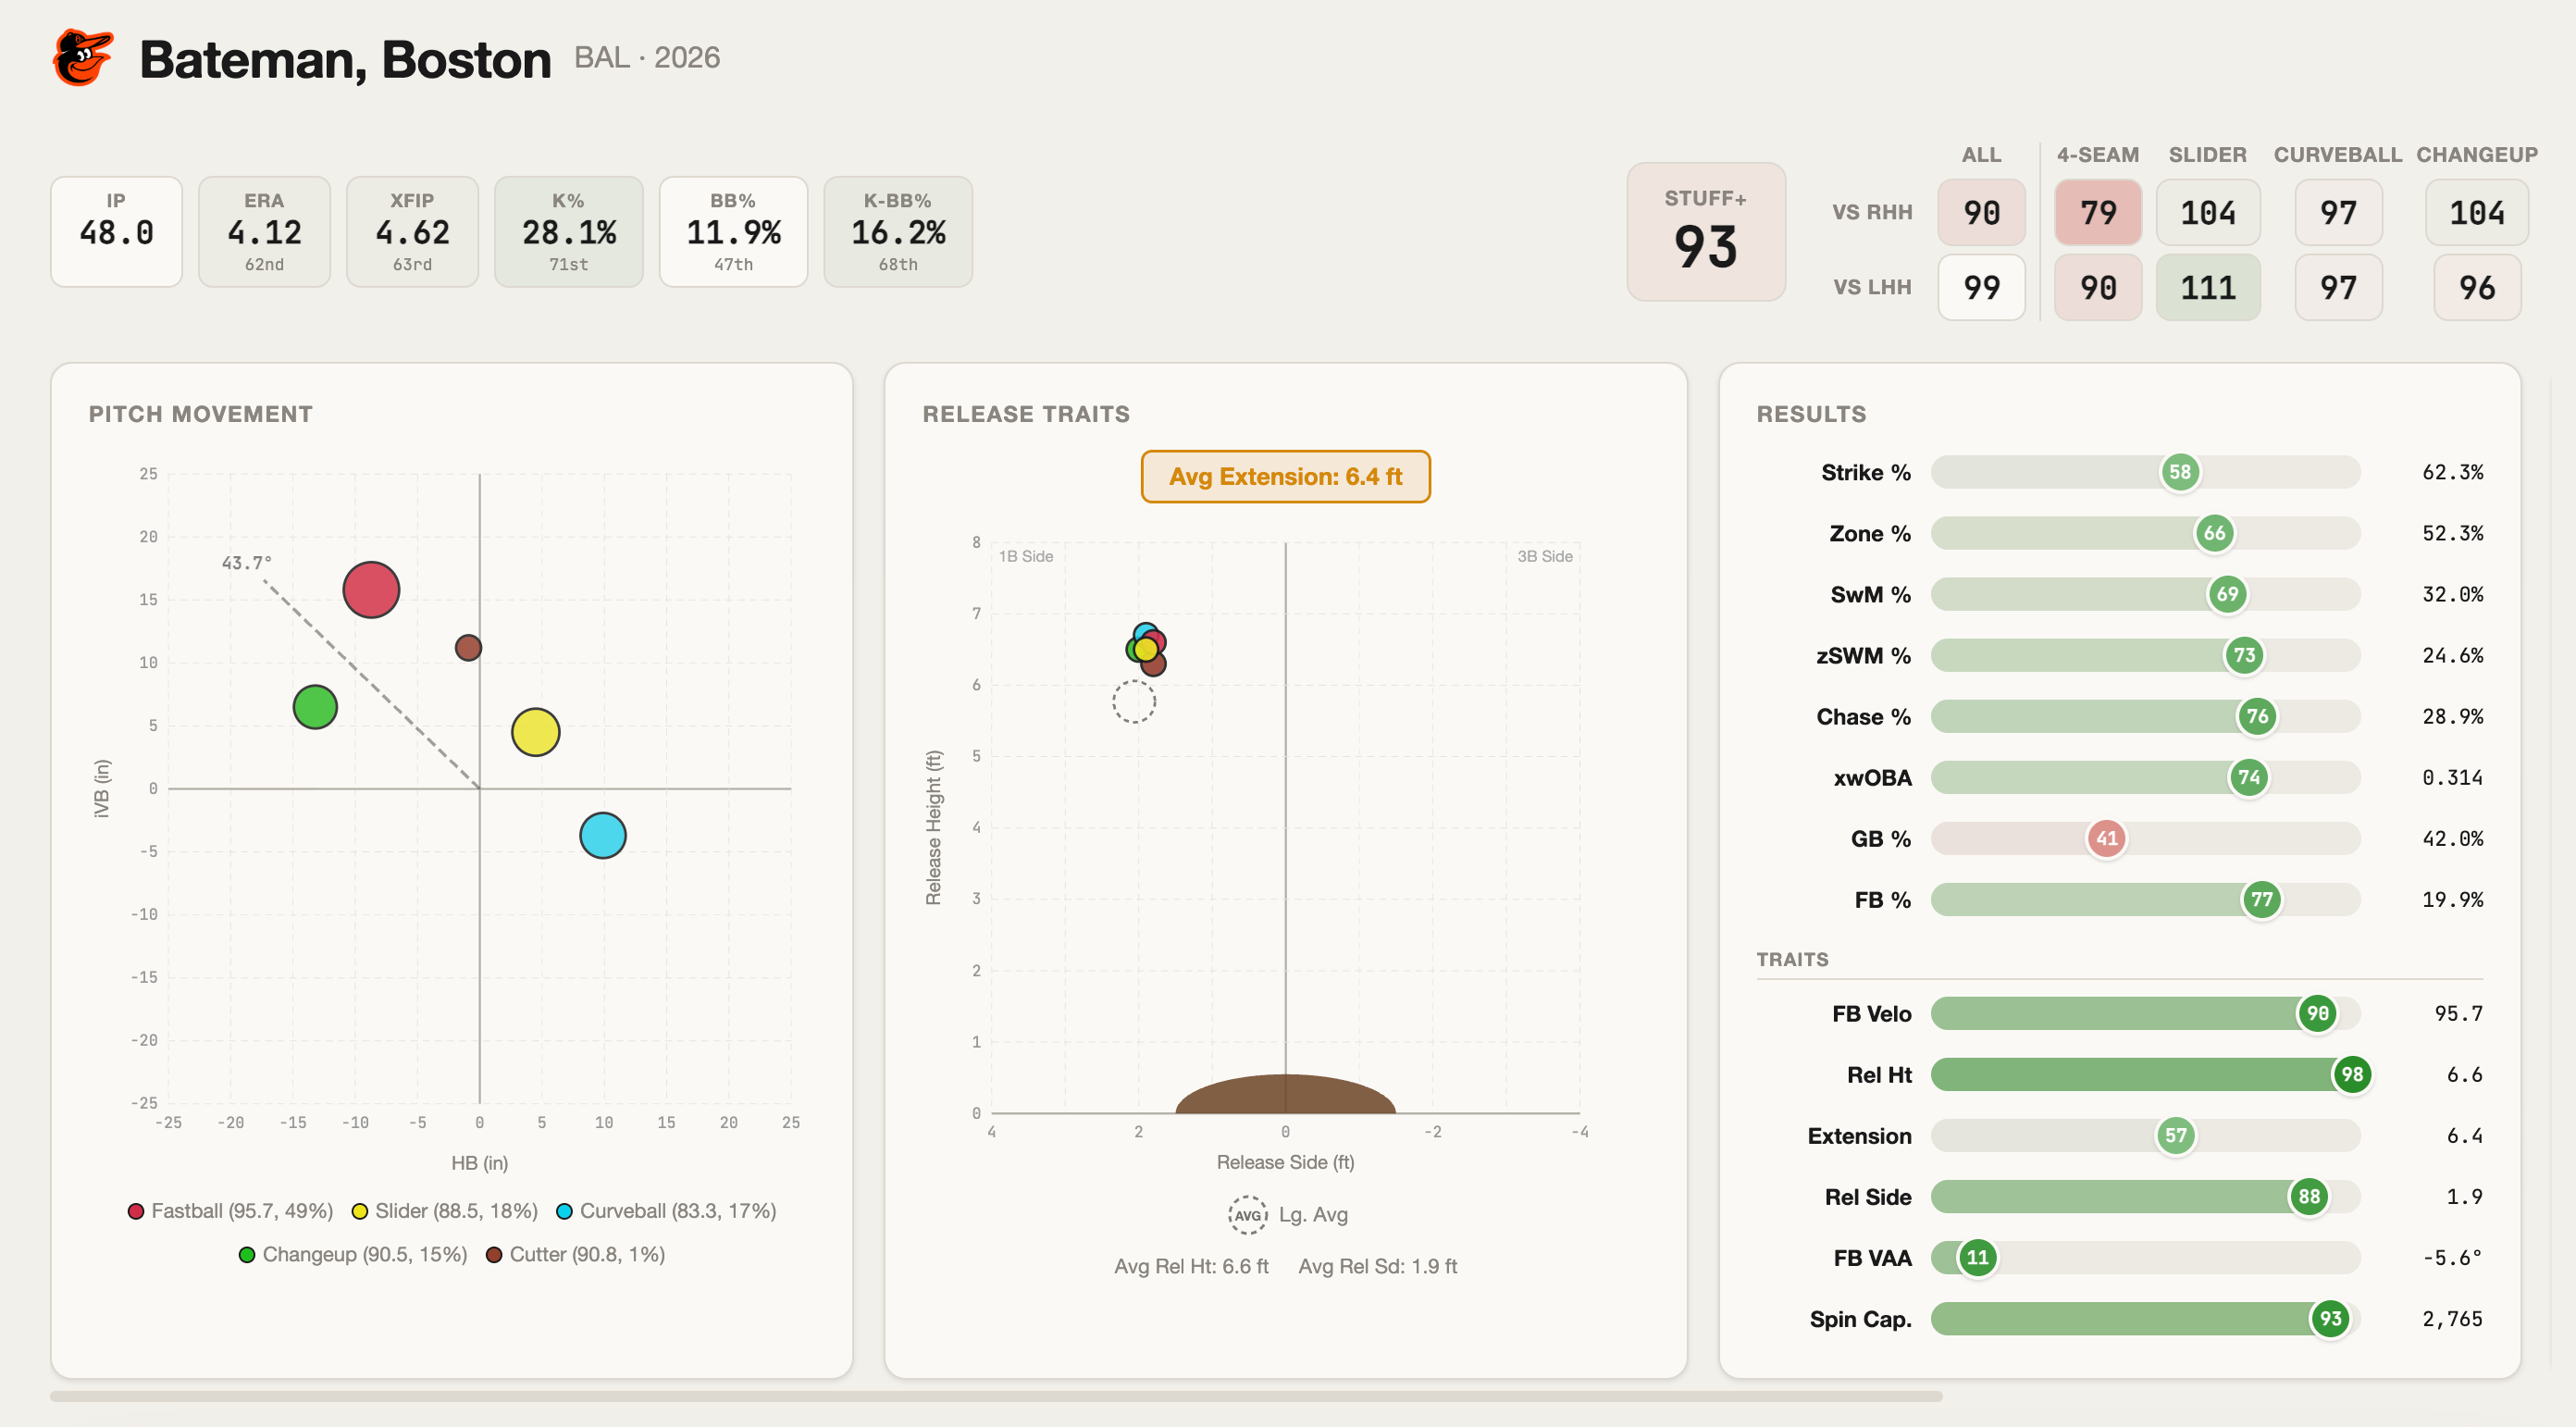Select the green Changeup movement dot
The image size is (2576, 1427).
click(315, 707)
